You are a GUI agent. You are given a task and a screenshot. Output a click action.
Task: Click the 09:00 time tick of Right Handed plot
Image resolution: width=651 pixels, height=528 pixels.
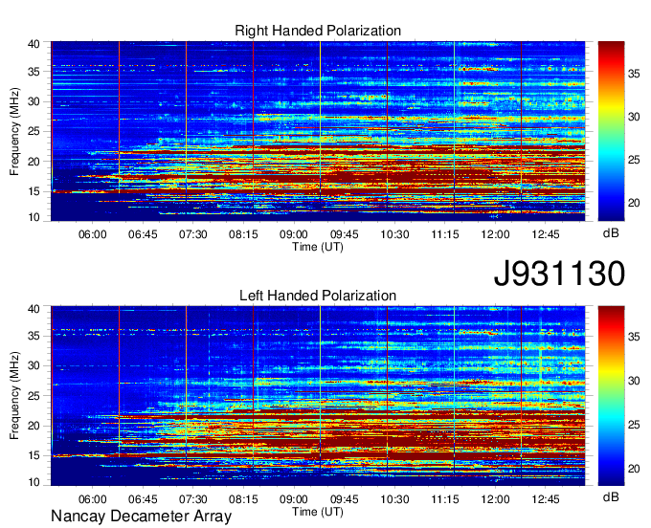[x=294, y=234]
